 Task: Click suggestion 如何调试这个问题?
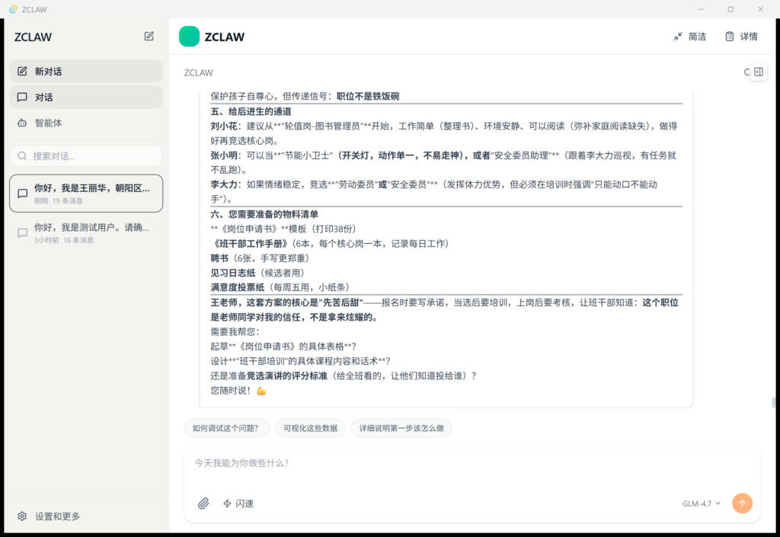tap(226, 428)
